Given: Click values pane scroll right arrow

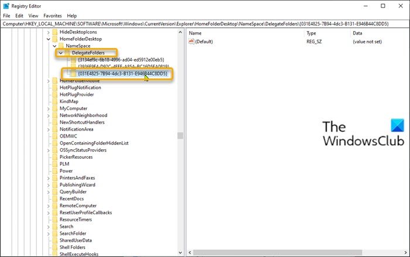Looking at the screenshot, I should pyautogui.click(x=405, y=252).
